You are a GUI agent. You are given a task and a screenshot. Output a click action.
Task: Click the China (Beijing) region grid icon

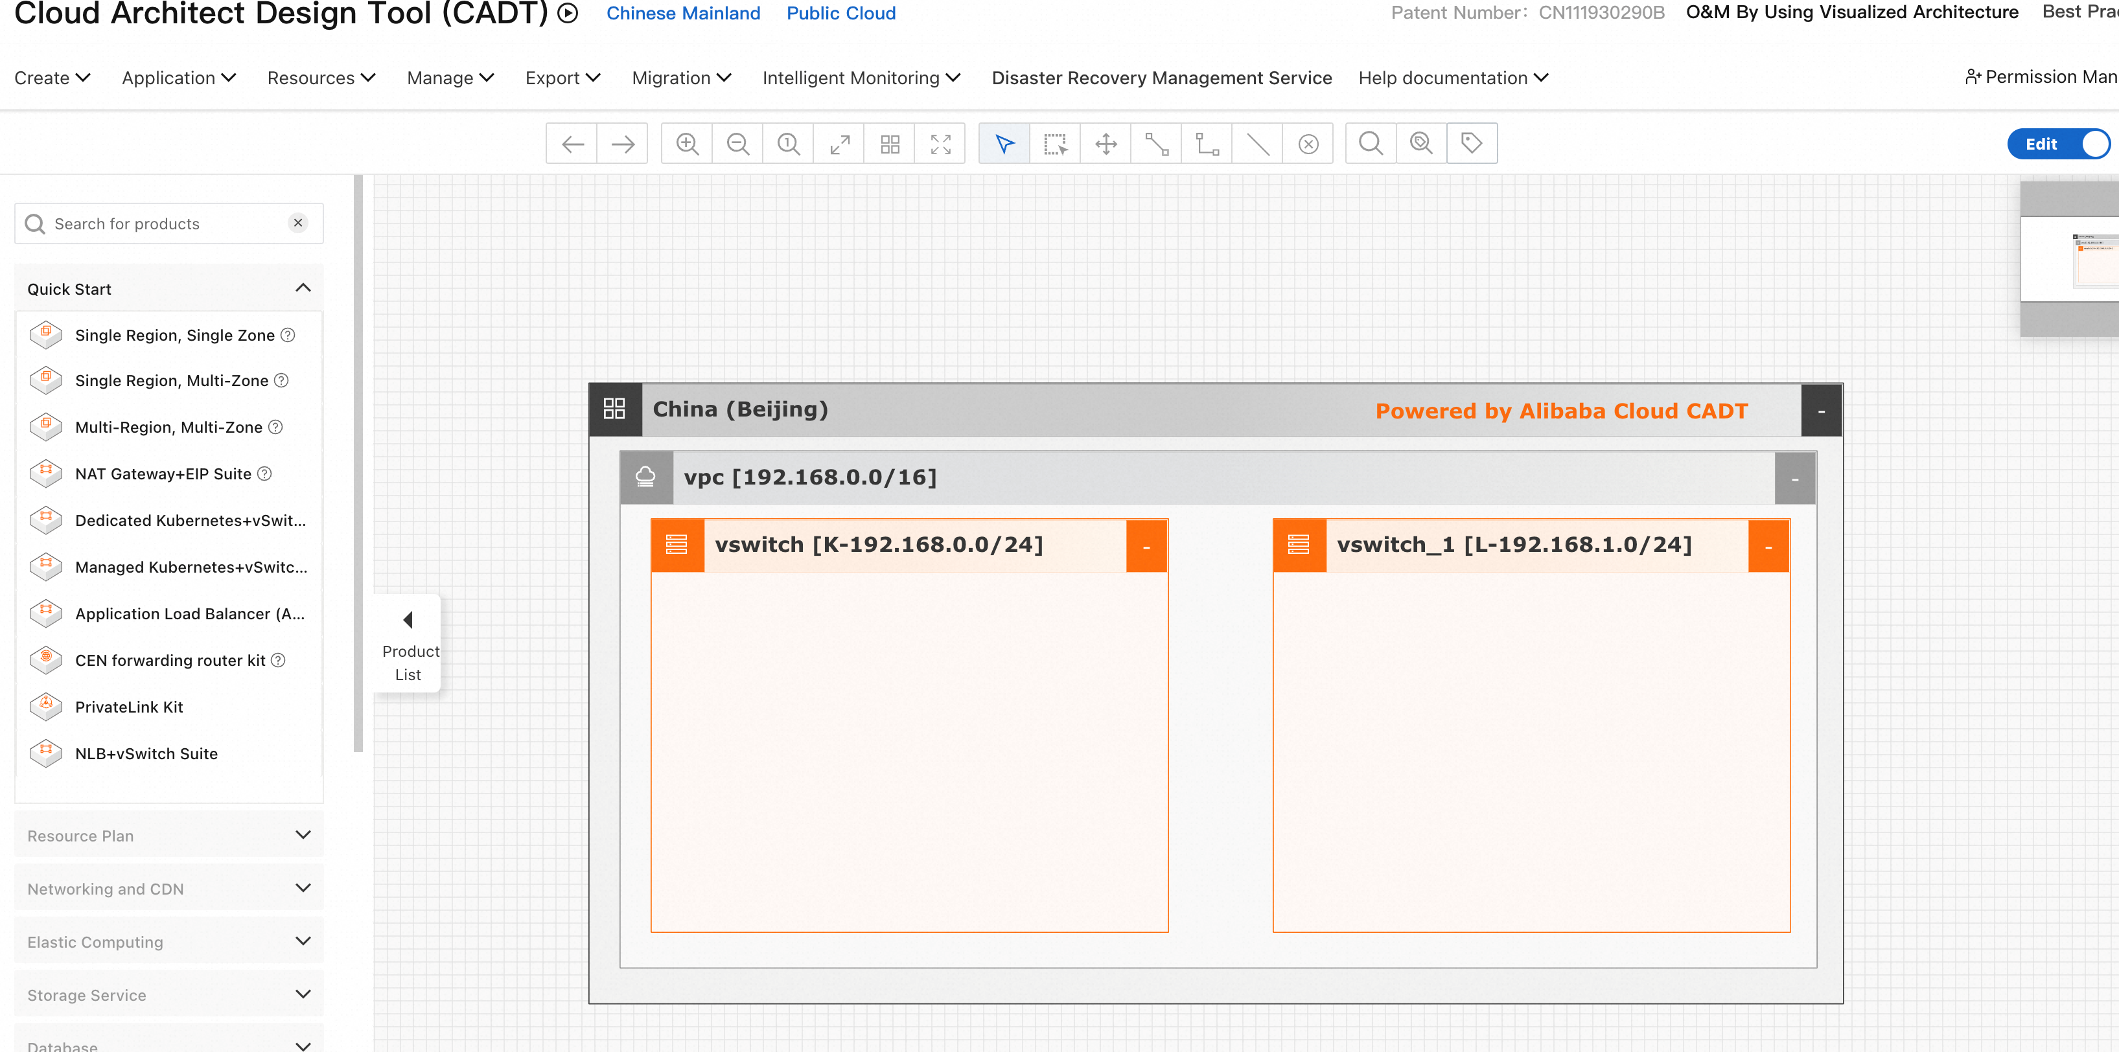coord(614,409)
